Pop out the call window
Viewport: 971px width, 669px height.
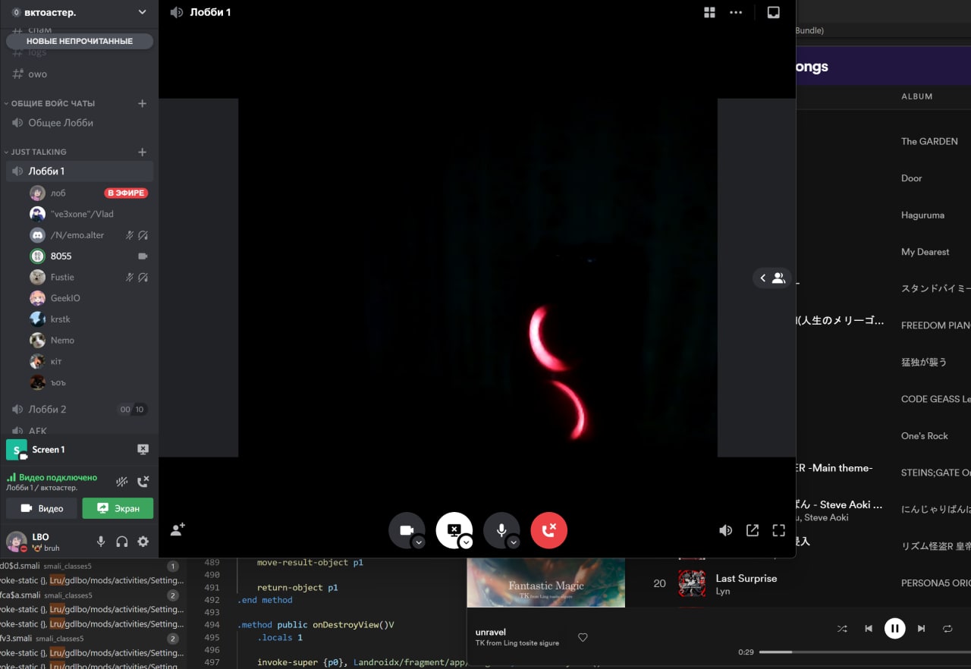(753, 530)
